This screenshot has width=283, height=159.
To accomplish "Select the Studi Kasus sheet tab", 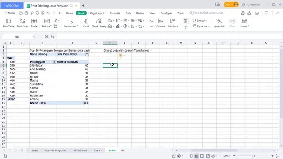I will click(80, 151).
